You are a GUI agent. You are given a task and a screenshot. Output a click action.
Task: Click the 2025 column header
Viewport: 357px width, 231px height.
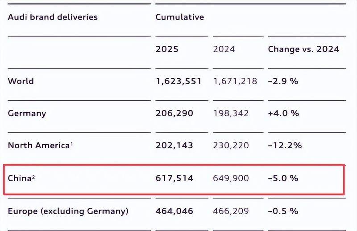[x=167, y=49]
